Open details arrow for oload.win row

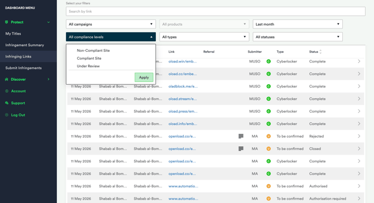359,61
